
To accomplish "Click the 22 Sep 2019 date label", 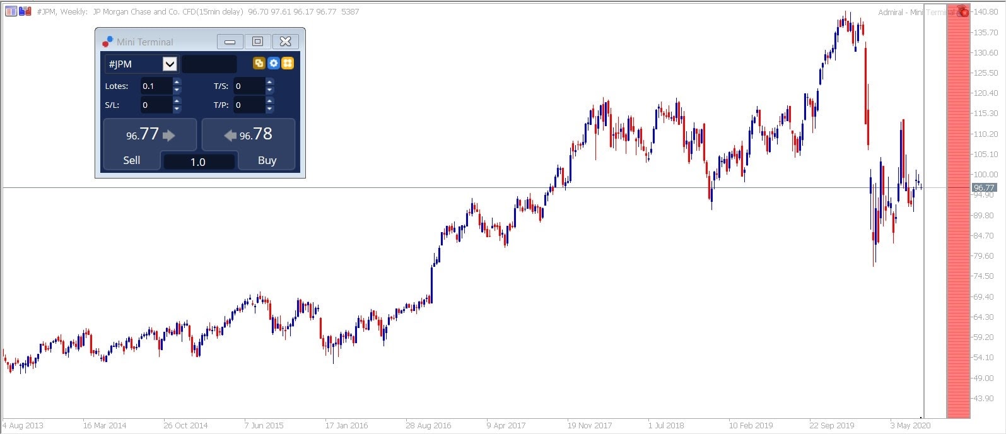I will pos(832,425).
